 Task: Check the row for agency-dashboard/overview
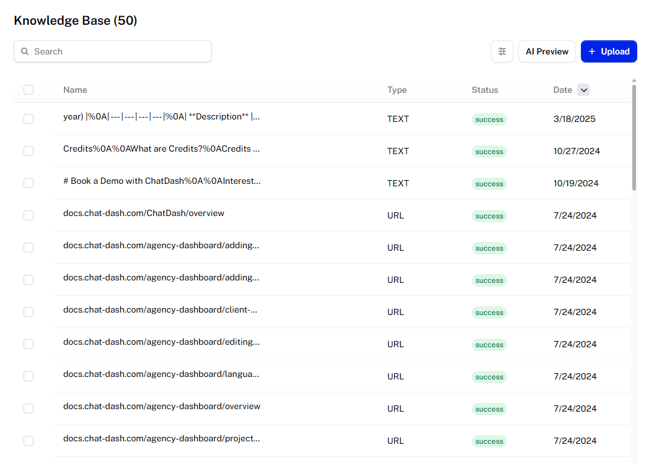point(29,409)
